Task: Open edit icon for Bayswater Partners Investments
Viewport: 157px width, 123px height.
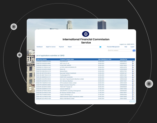Action: 133,73
